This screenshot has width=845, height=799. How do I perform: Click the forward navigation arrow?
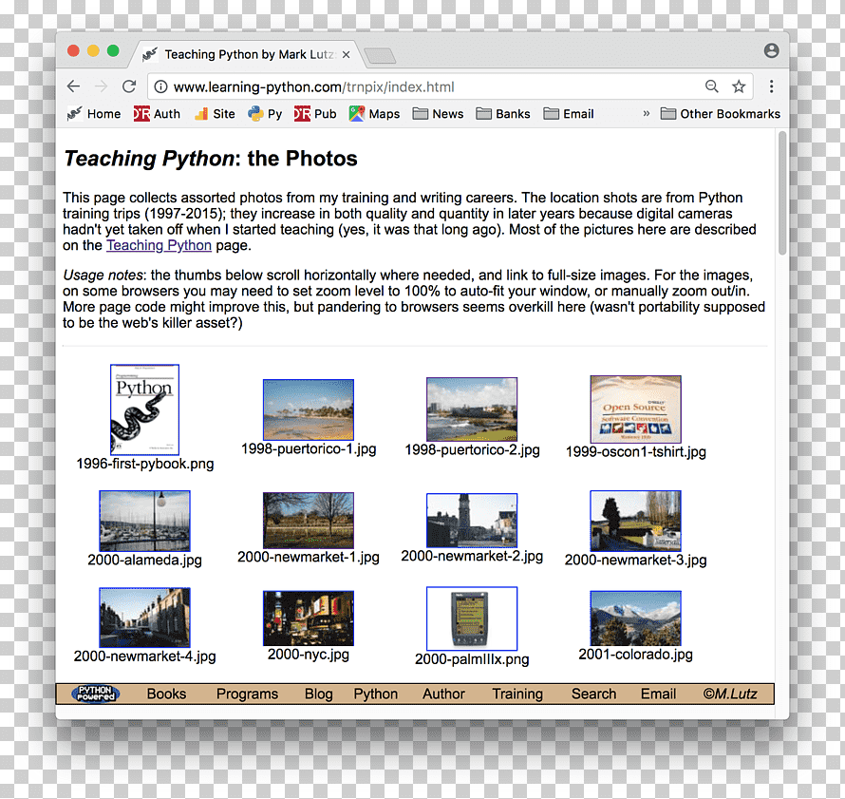102,86
